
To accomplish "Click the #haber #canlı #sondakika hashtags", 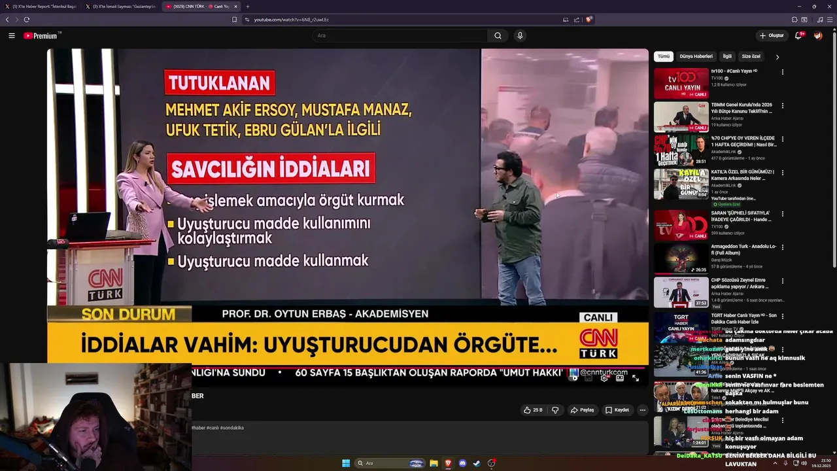I will click(218, 428).
